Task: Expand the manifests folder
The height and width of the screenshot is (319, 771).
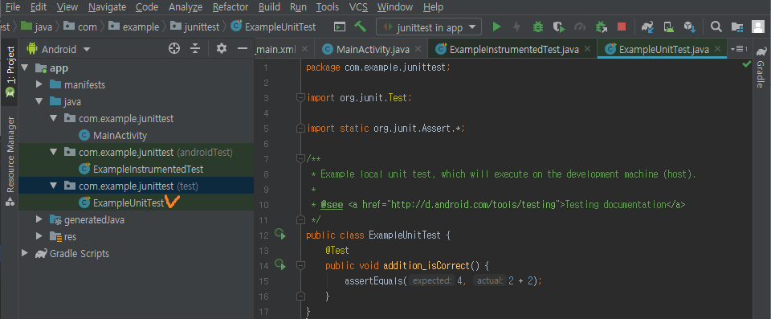Action: [x=39, y=84]
